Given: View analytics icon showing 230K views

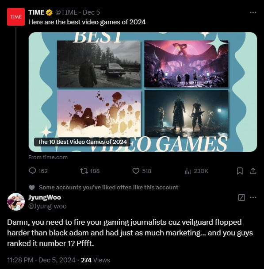Looking at the screenshot, I should pyautogui.click(x=187, y=171).
